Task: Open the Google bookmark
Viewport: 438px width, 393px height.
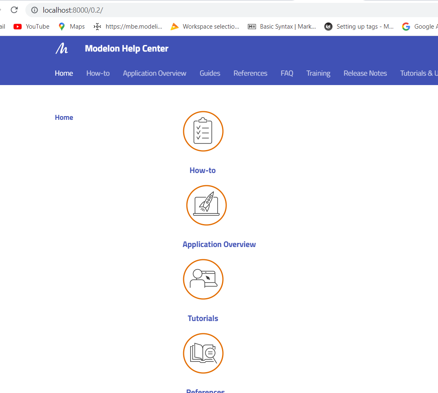Action: click(x=420, y=27)
